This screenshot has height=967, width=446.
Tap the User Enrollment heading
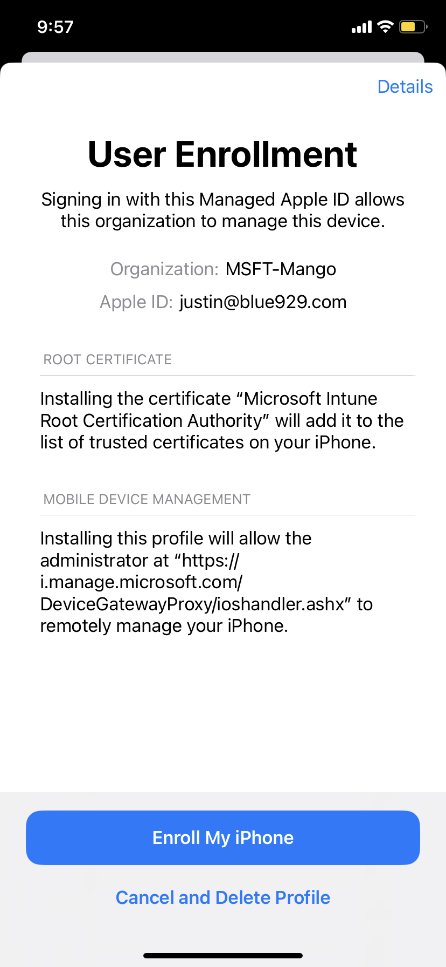click(222, 154)
